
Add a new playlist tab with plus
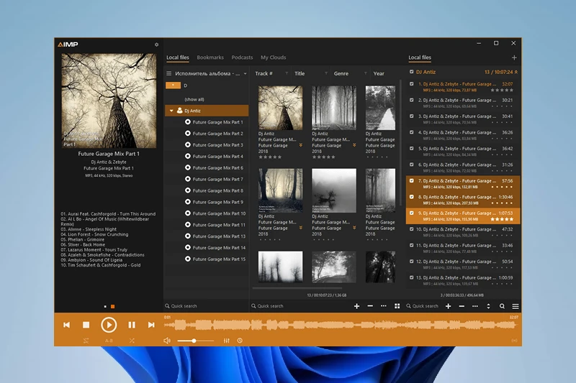click(x=514, y=57)
